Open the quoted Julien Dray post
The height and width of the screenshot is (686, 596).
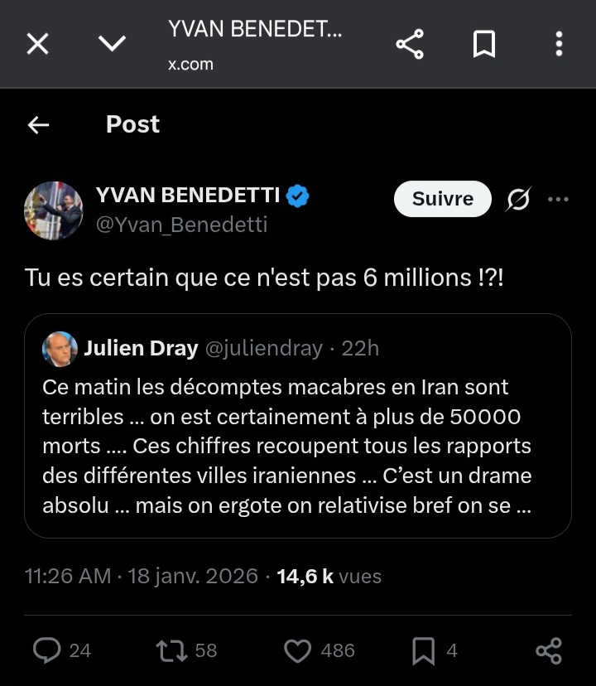pyautogui.click(x=298, y=446)
